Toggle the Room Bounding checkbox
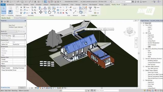163x92 pixels. (x=14, y=36)
